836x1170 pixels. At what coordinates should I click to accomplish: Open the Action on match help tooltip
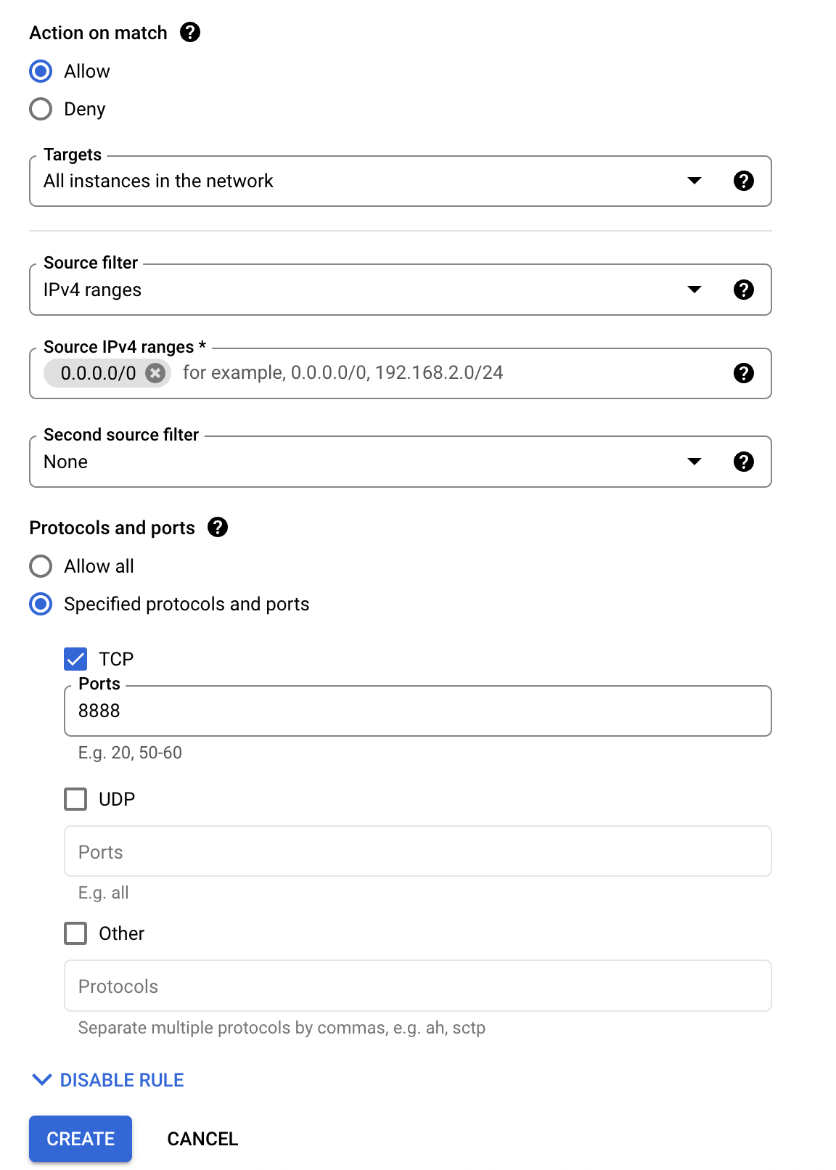(190, 33)
